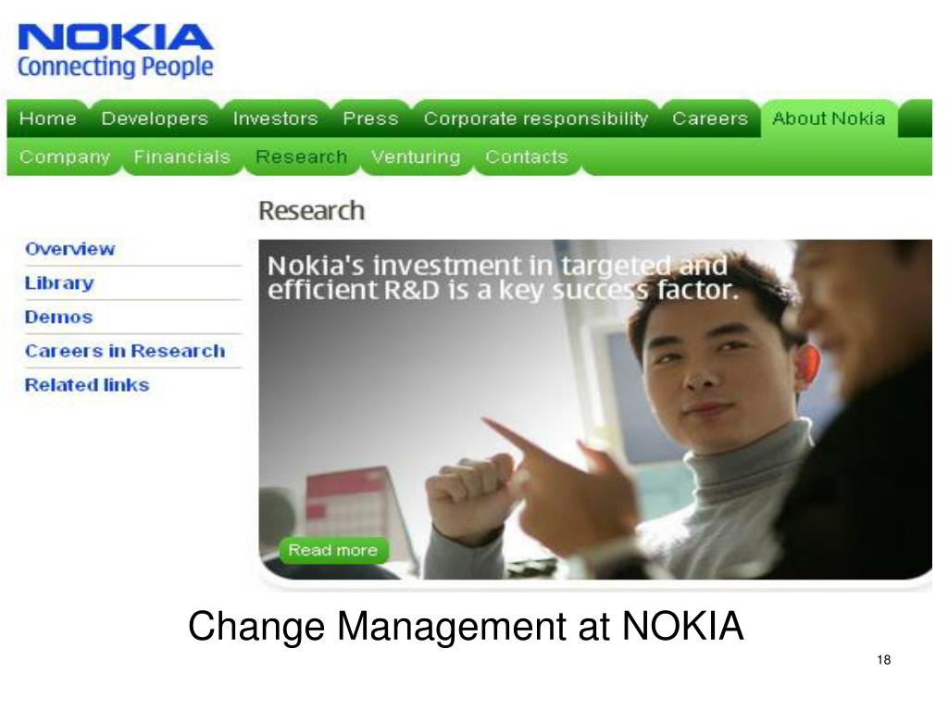This screenshot has width=948, height=711.
Task: Switch to the Careers tab
Action: click(710, 118)
